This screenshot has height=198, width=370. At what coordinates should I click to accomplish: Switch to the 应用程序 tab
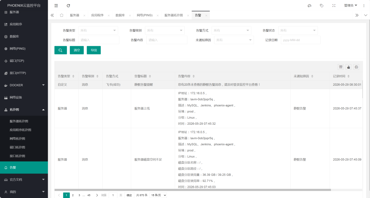(97, 15)
